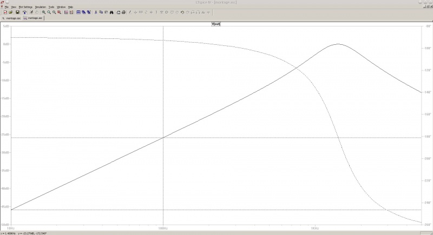Open the Control Panel hammer icon

point(24,12)
